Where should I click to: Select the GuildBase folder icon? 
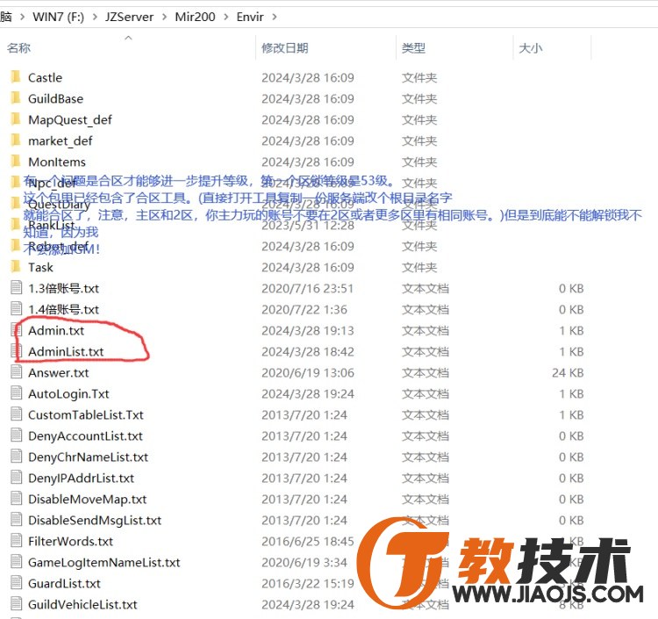click(15, 98)
